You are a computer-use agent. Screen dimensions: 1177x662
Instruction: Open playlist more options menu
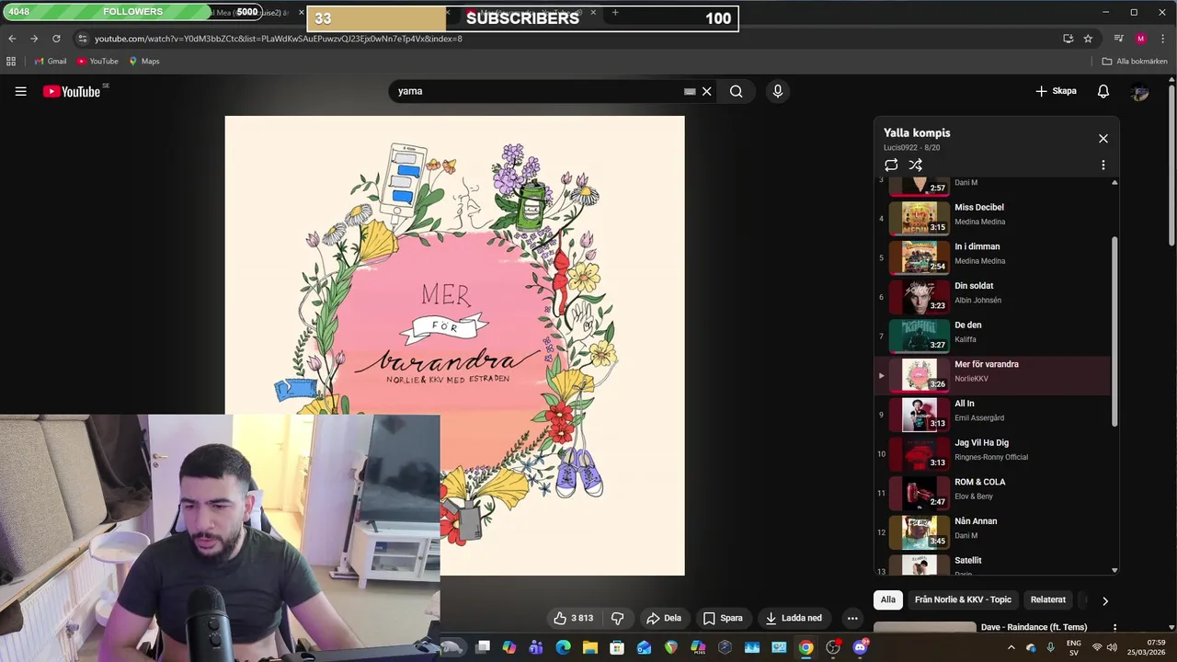[x=1103, y=165]
